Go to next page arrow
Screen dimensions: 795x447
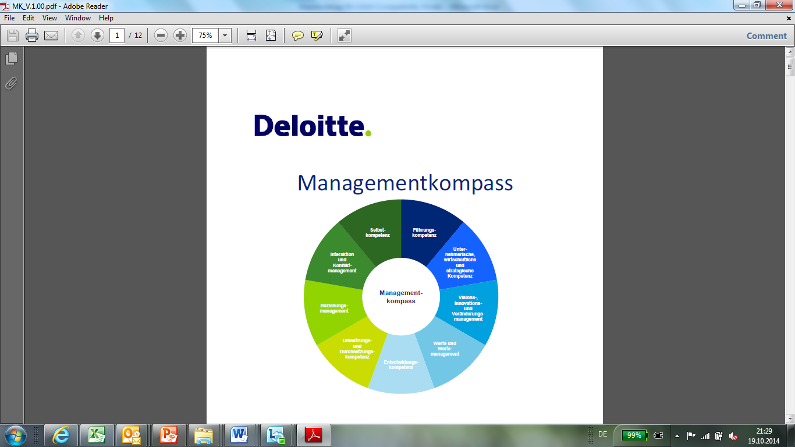click(97, 36)
